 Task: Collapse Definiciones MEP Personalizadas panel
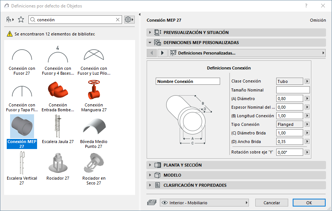coord(150,43)
